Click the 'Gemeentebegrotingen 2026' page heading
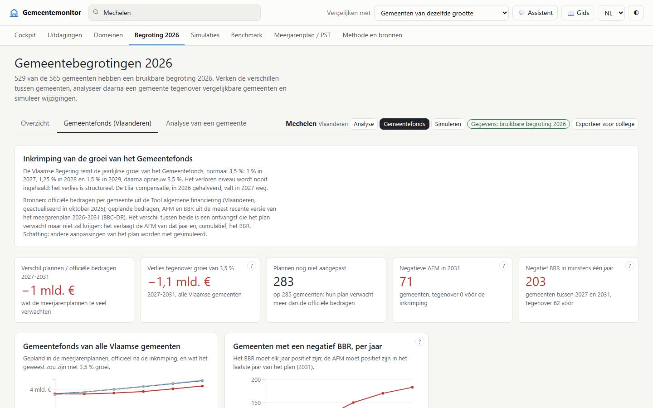The width and height of the screenshot is (653, 408). [93, 63]
